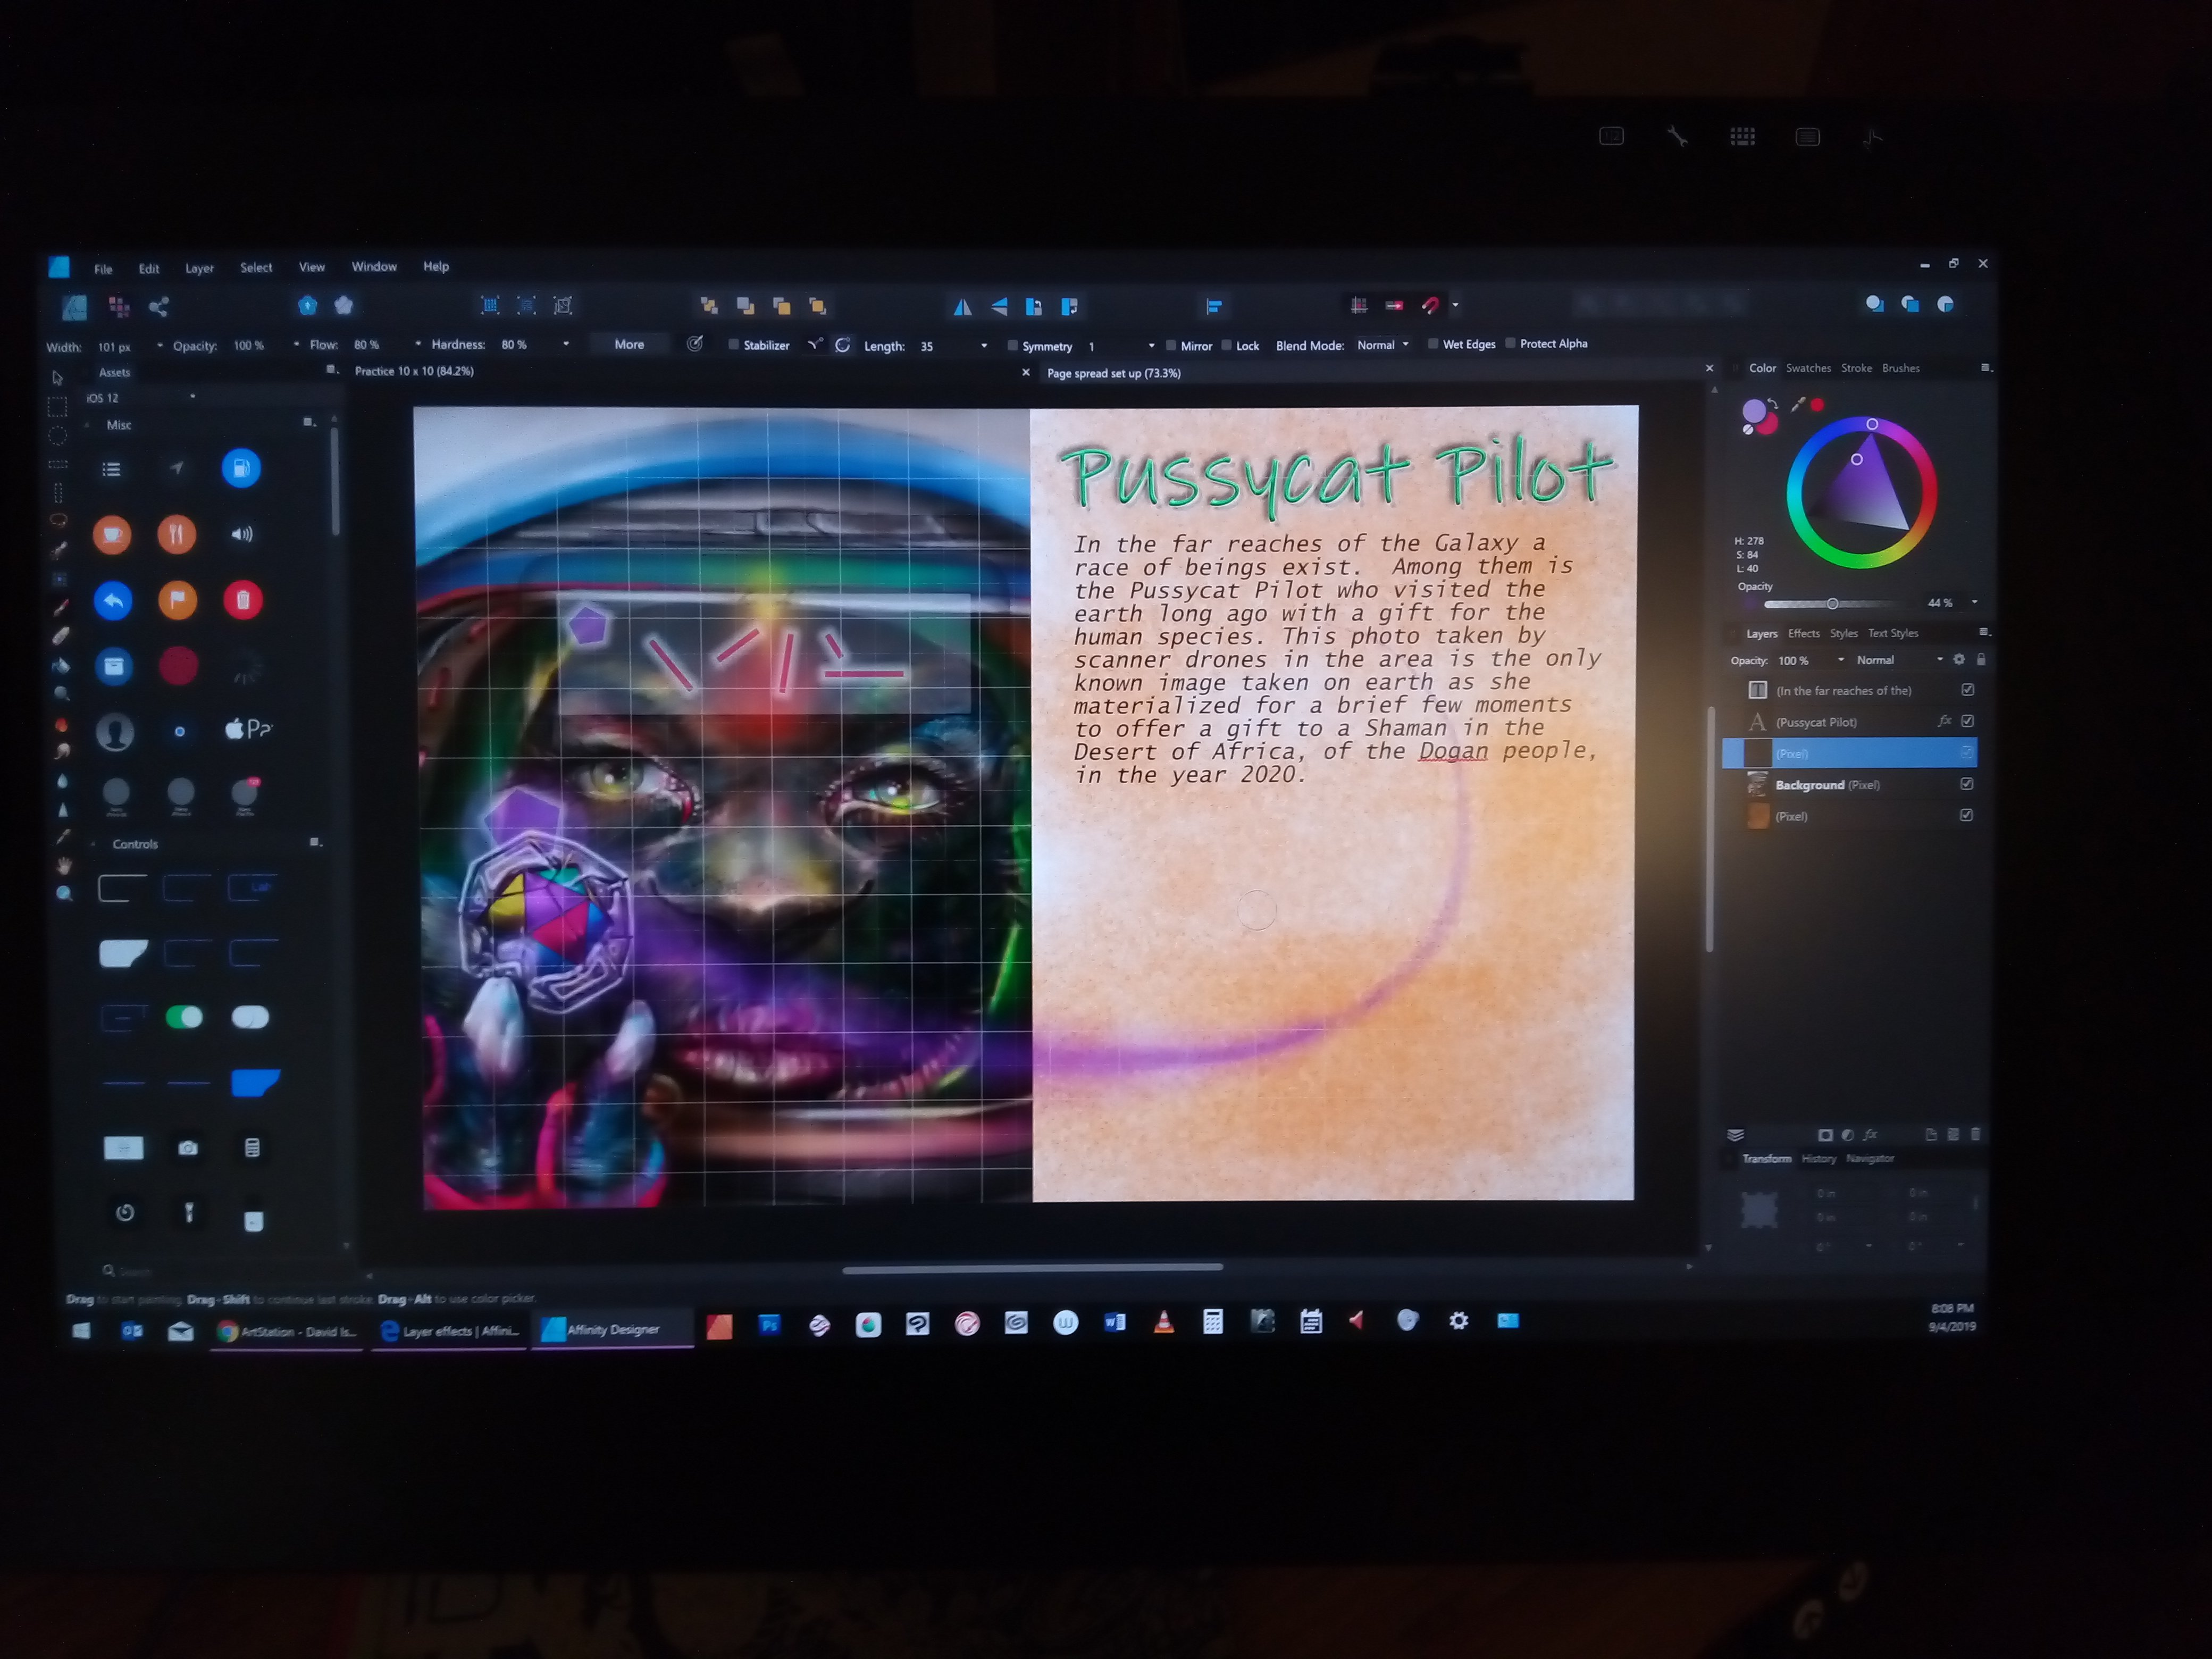Click the Insert behind selection icon
Viewport: 2212px width, 1659px height.
(x=1874, y=304)
